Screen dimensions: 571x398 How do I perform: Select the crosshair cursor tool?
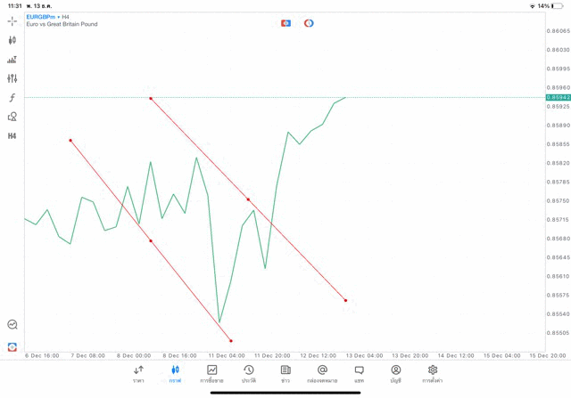click(12, 21)
